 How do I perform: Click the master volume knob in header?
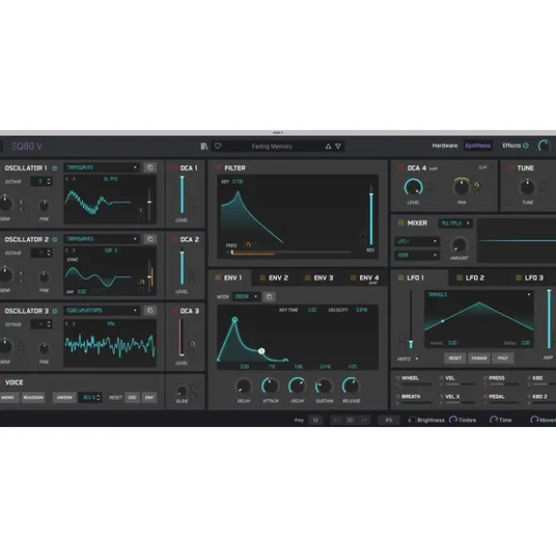pyautogui.click(x=544, y=145)
